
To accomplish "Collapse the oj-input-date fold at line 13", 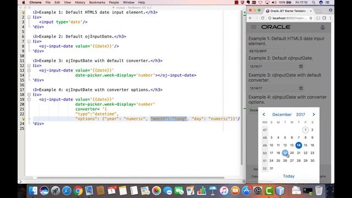I will click(x=29, y=70).
